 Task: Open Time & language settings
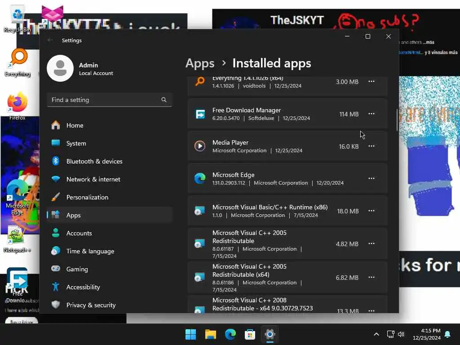[109, 251]
